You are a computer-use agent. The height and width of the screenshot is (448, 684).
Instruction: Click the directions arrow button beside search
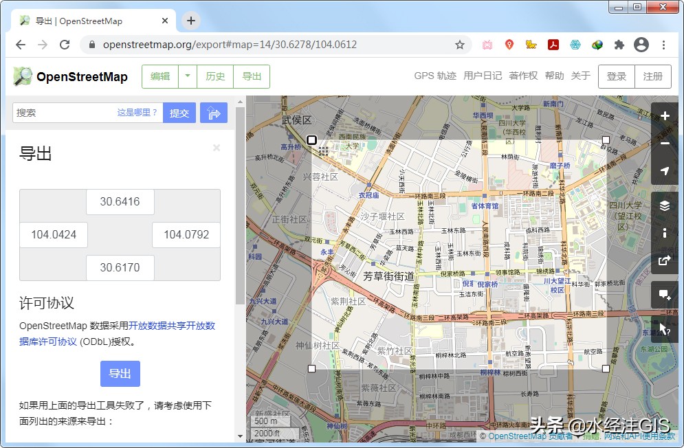pos(214,113)
